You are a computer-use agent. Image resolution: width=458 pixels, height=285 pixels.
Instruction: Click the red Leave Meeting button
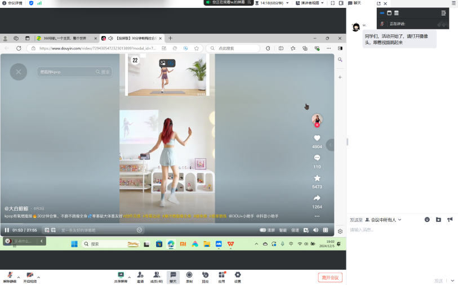click(330, 277)
